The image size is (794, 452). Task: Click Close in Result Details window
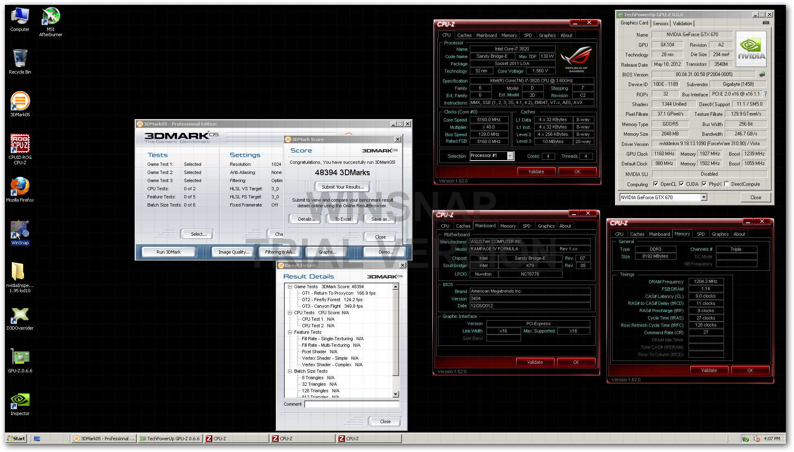click(385, 422)
